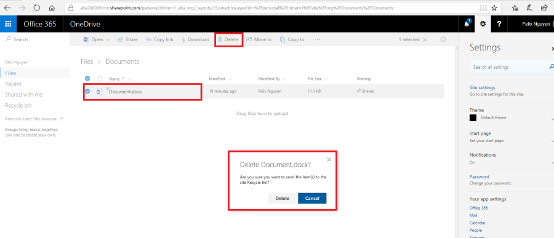Toggle the select-all files checkbox
This screenshot has width=554, height=238.
87,78
